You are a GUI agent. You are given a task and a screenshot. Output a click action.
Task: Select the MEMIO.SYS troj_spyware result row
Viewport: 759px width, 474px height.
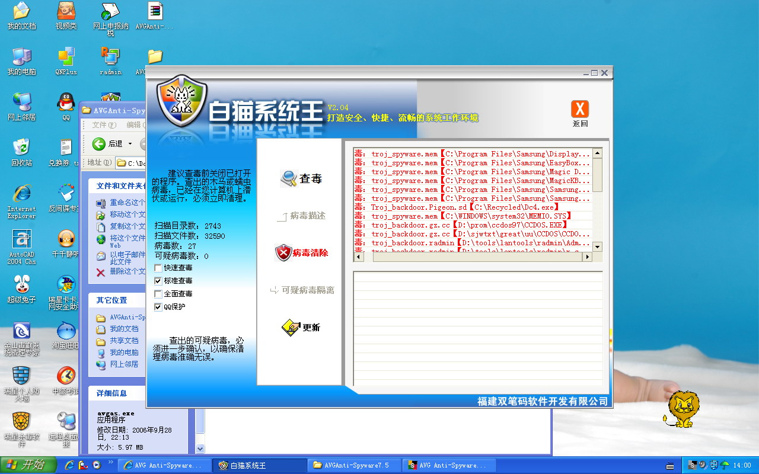coord(473,216)
